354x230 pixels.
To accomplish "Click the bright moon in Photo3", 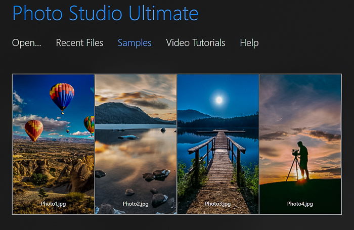I will point(219,100).
